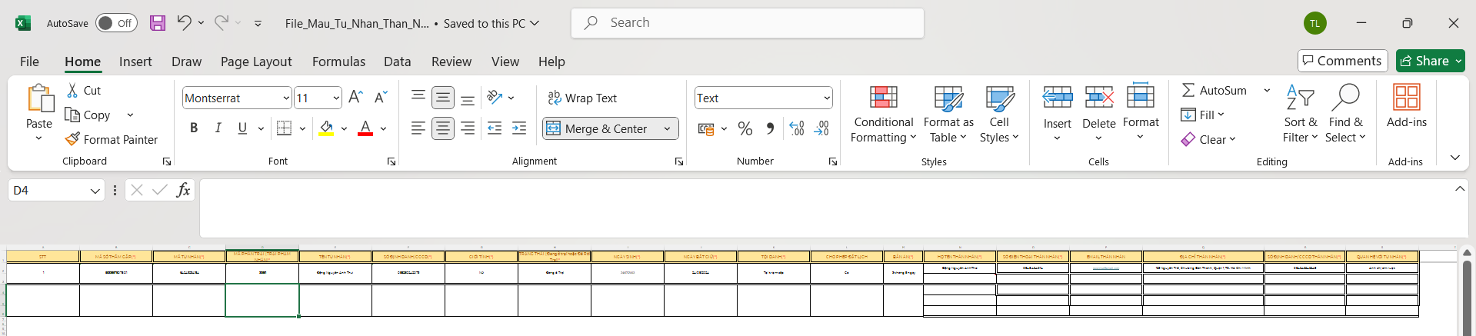Open the Comments pane button
The height and width of the screenshot is (336, 1476).
[1342, 61]
